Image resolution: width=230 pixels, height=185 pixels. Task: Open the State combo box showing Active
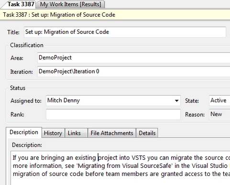[x=219, y=101]
